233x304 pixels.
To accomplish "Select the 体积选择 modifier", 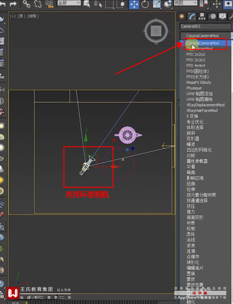I will 195,127.
